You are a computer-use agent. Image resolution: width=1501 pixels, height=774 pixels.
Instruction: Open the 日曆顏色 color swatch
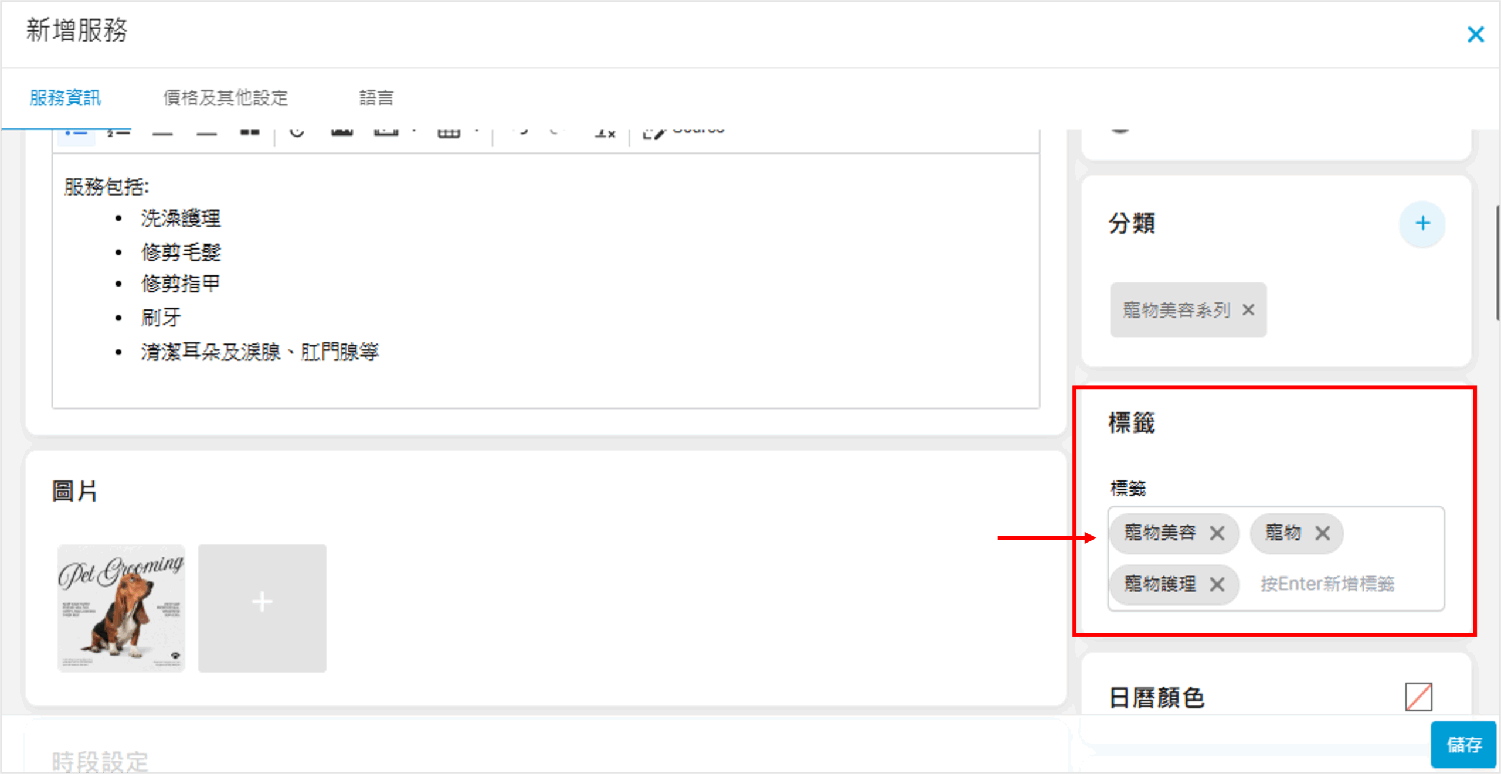click(1418, 697)
